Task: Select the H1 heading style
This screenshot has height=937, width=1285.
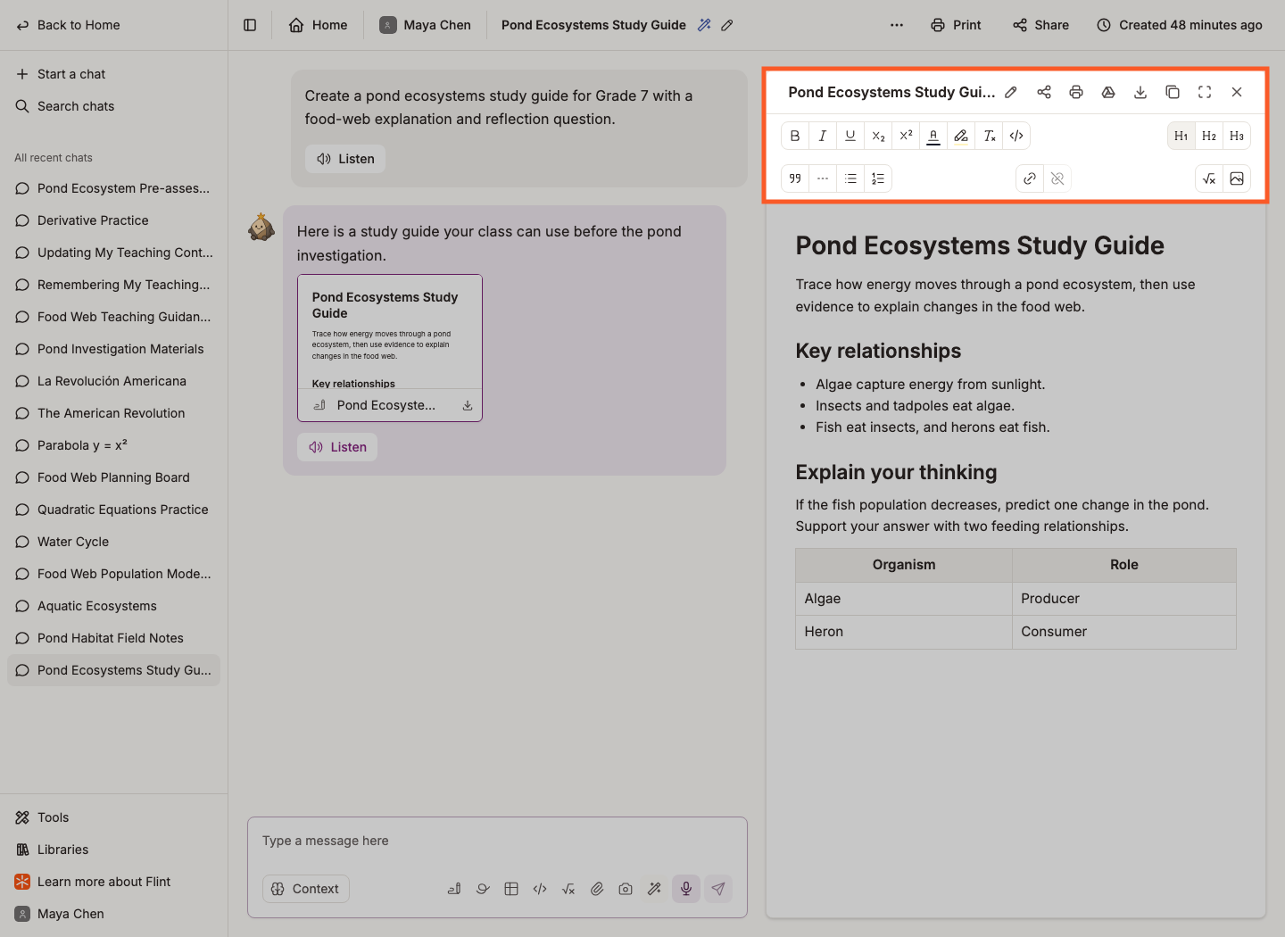Action: 1181,136
